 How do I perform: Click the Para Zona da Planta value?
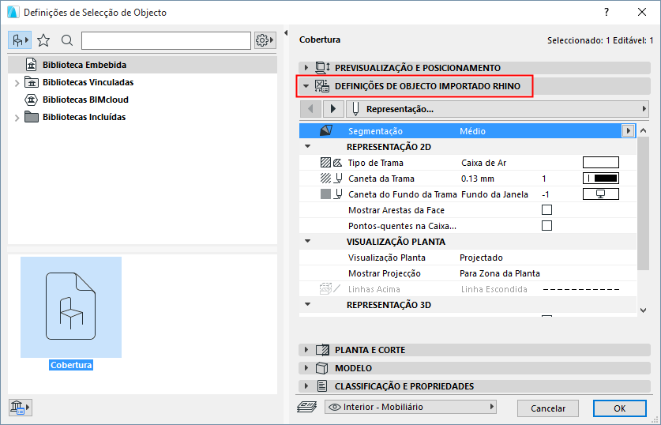pos(500,273)
